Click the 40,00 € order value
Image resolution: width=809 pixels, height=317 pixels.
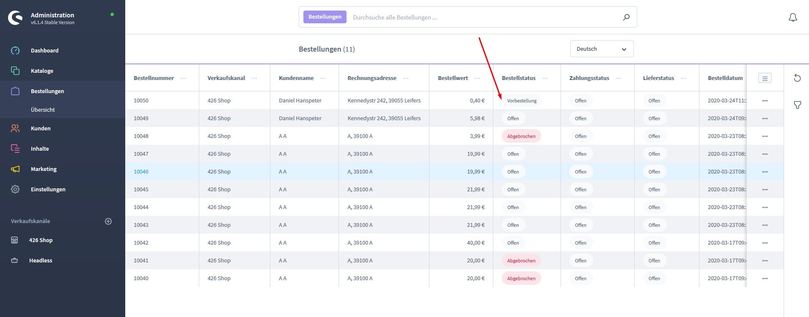coord(476,243)
